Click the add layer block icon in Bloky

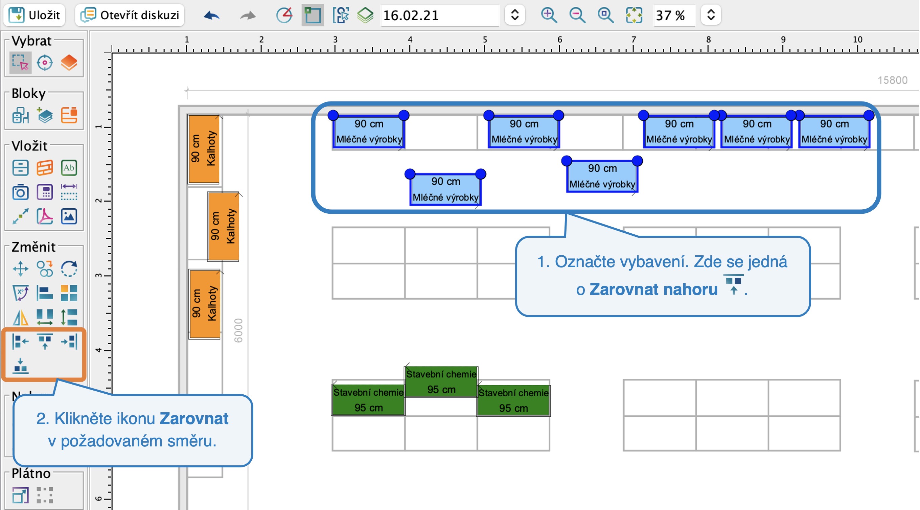(x=45, y=115)
